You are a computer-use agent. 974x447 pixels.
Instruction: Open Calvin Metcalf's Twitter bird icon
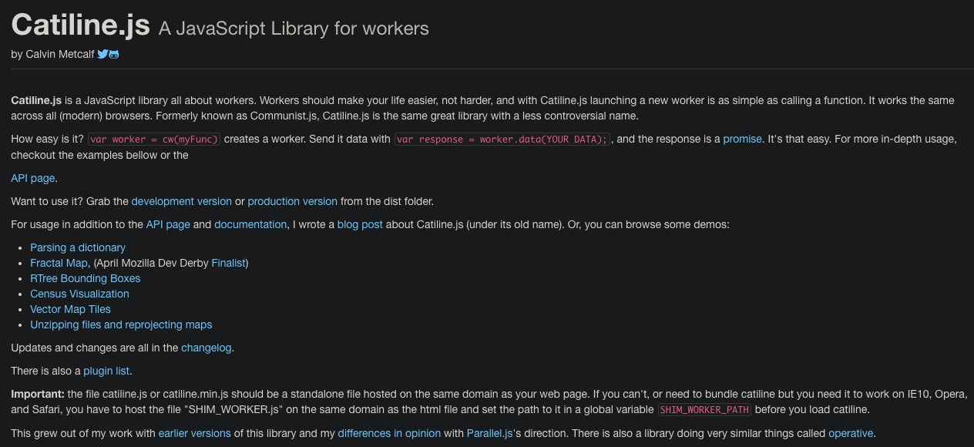[102, 54]
